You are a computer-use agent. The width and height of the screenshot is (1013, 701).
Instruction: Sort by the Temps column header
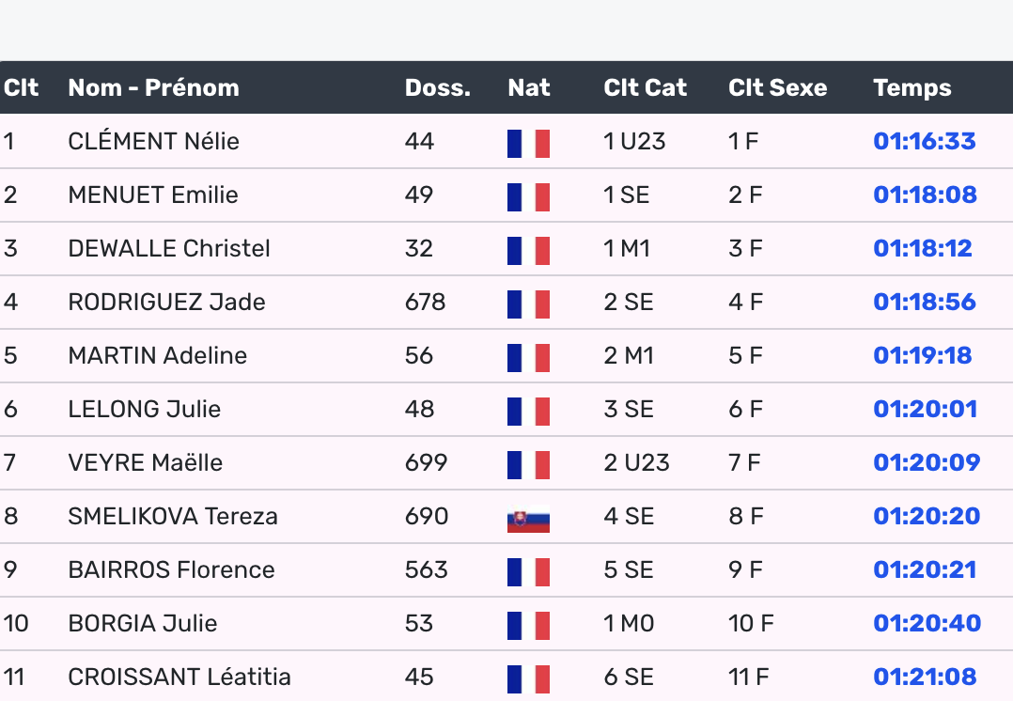(x=912, y=88)
